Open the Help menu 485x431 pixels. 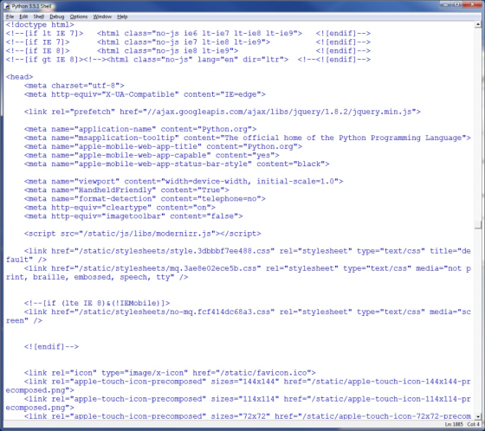(x=122, y=16)
